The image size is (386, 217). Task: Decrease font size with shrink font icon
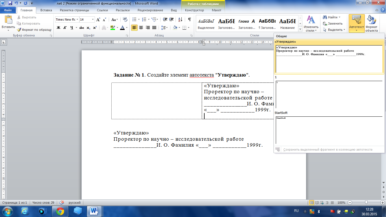104,19
